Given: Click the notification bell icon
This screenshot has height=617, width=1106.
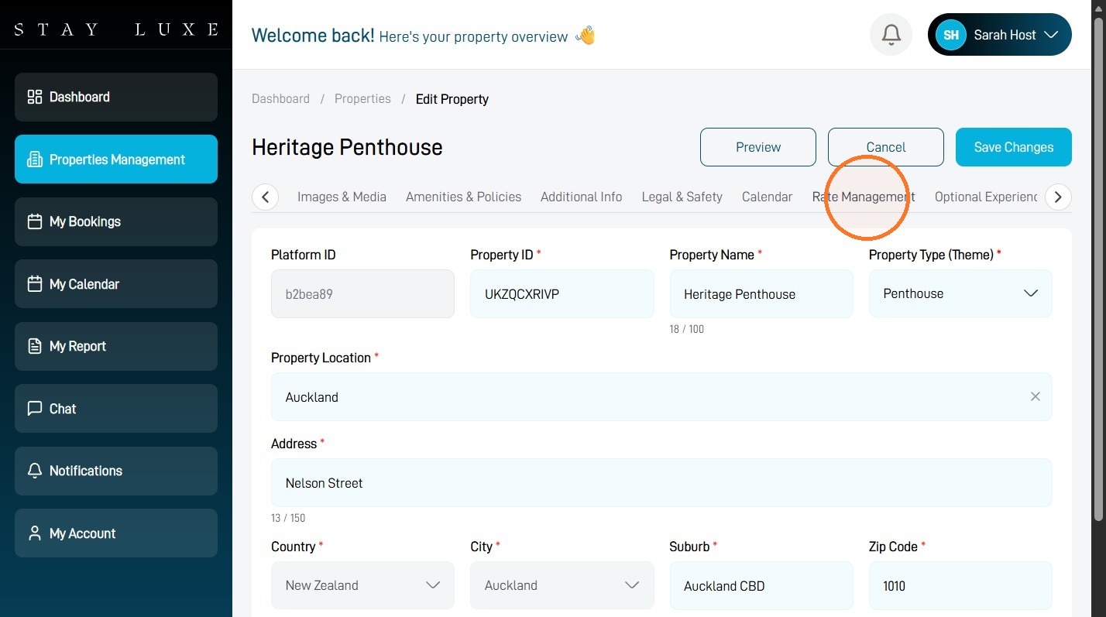Looking at the screenshot, I should (x=891, y=35).
